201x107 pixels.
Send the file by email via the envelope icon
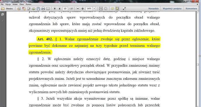48,8
